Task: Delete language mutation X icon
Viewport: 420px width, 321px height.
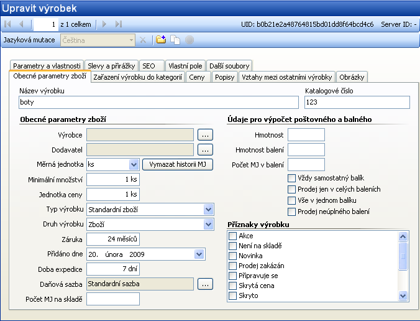Action: click(143, 40)
